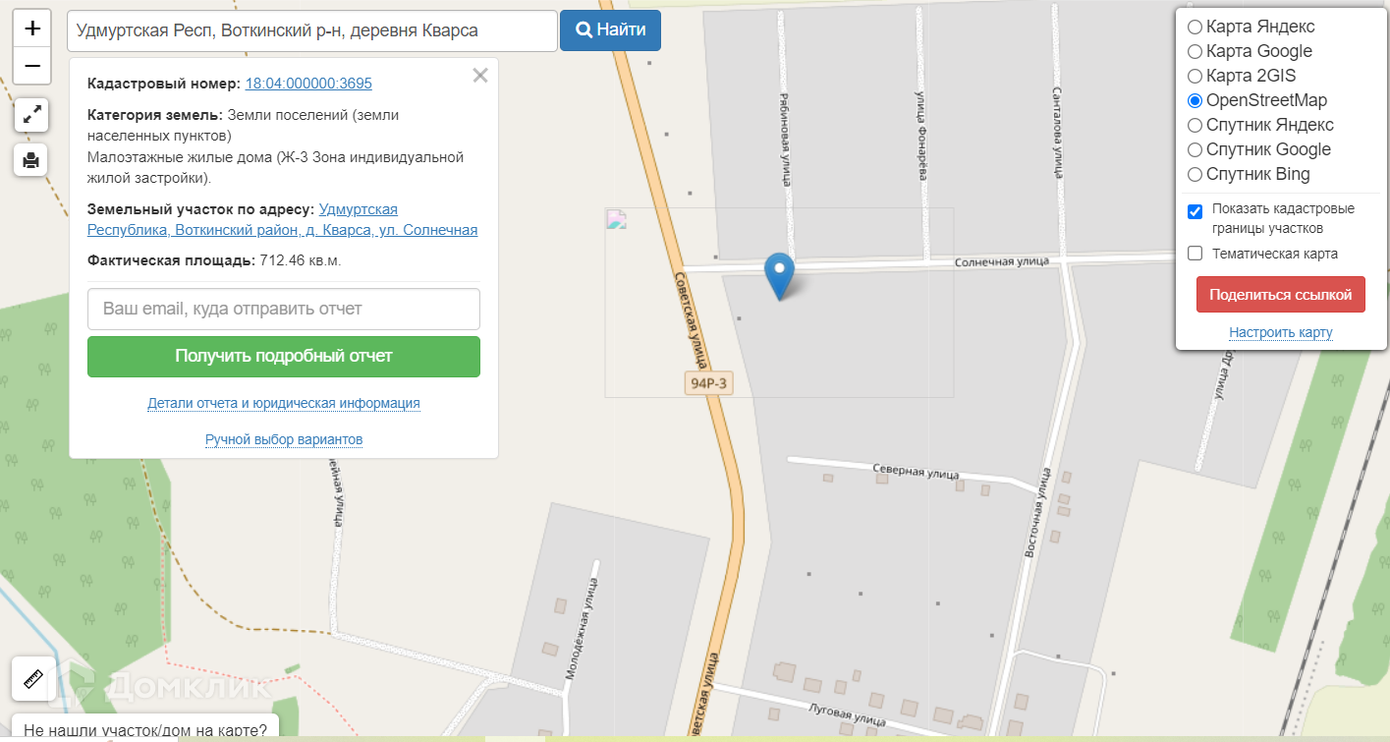Click the blue location pin marker

click(x=779, y=276)
